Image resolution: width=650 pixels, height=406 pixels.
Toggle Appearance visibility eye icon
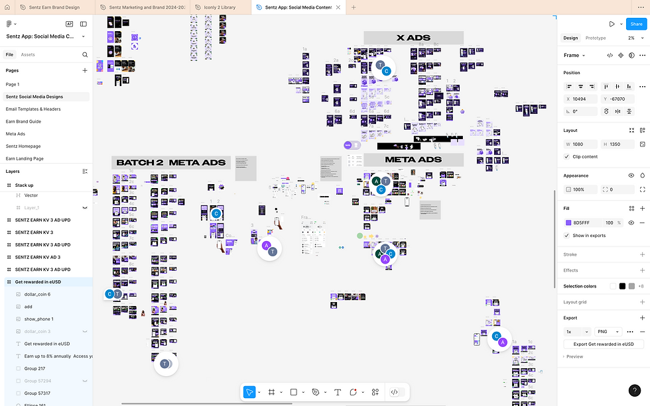(631, 176)
